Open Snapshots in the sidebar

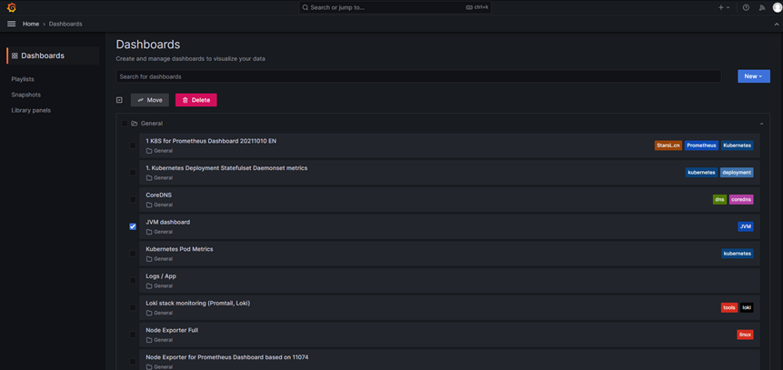point(26,95)
